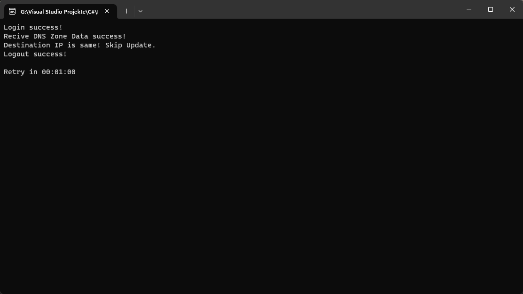Click the command prompt icon on the tab
Screen dimensions: 523x294
click(x=12, y=12)
